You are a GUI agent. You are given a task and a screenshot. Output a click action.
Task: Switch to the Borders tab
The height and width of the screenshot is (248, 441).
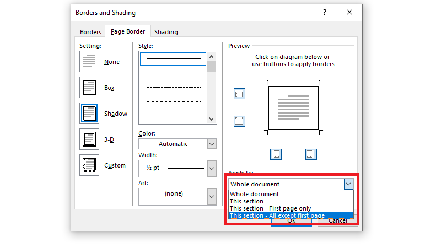coord(90,32)
